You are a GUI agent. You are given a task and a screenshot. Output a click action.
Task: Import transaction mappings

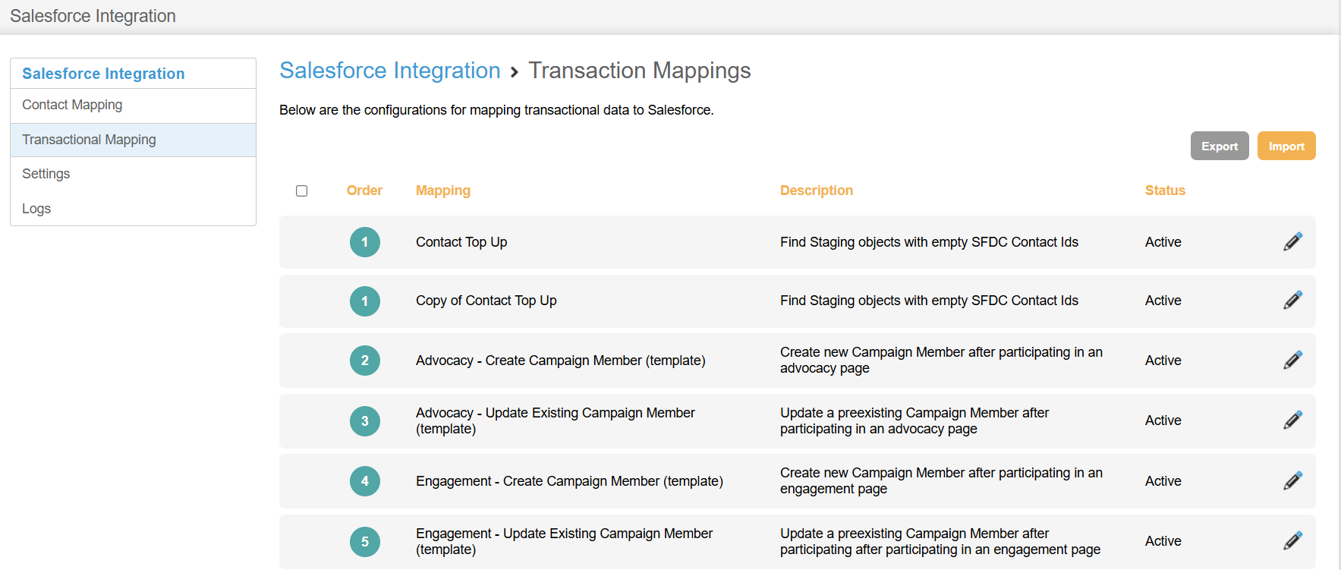click(1286, 145)
